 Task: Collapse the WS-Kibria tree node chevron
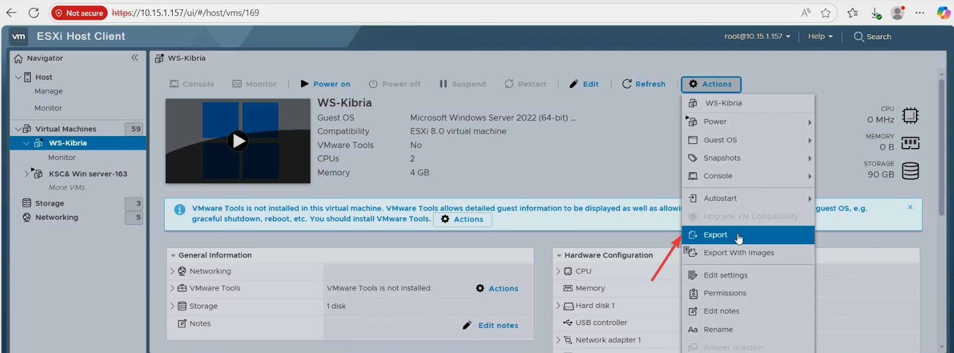(26, 143)
